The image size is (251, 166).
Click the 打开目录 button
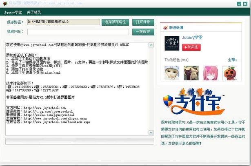143,22
